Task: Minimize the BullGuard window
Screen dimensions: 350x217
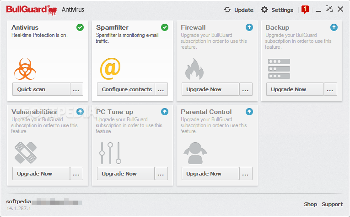Action: pos(318,10)
